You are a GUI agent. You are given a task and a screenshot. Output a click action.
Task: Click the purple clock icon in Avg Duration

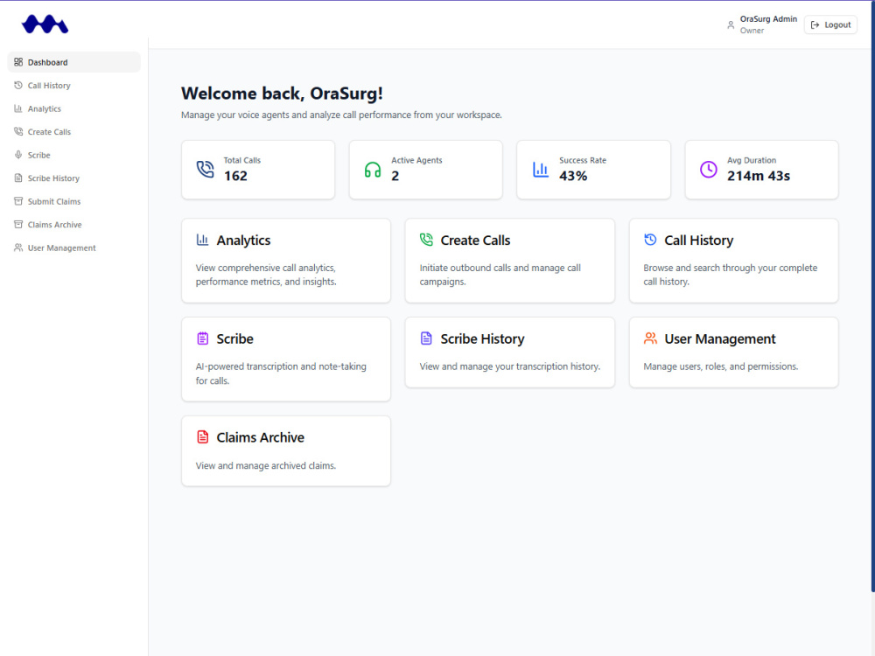click(x=709, y=169)
